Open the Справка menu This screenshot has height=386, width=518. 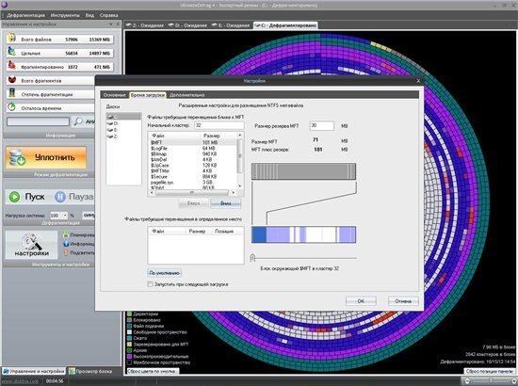coord(108,15)
